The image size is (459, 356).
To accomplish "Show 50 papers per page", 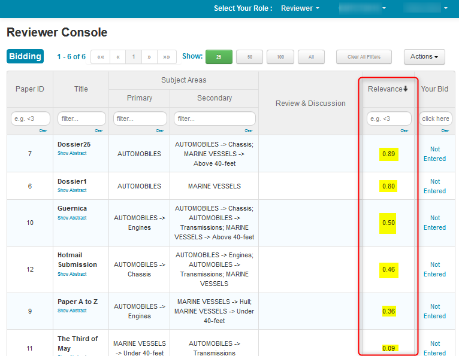I will point(249,57).
